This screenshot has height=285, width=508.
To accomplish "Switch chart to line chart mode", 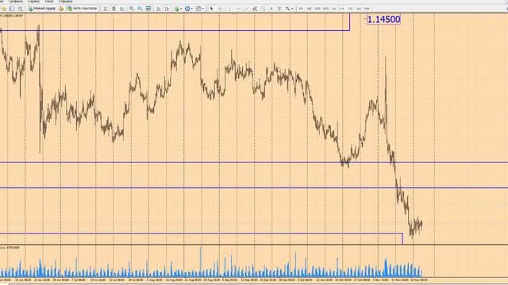I will pyautogui.click(x=122, y=9).
